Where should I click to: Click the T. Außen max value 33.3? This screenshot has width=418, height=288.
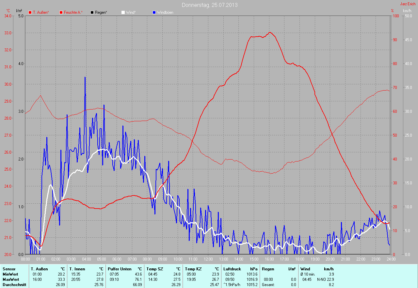[x=61, y=280]
